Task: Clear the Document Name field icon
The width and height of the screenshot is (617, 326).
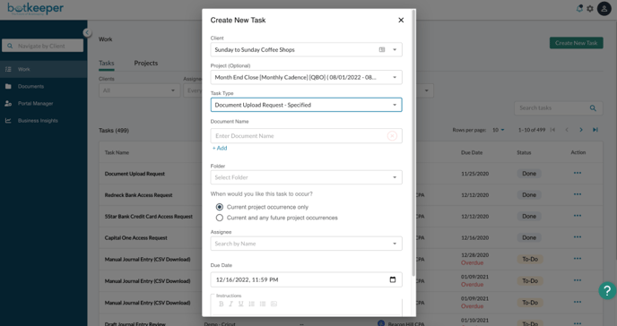Action: pos(392,136)
